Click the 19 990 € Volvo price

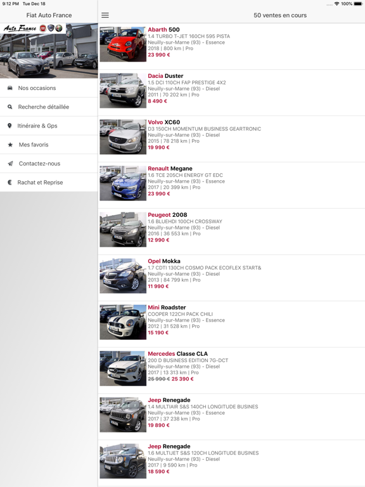(158, 147)
